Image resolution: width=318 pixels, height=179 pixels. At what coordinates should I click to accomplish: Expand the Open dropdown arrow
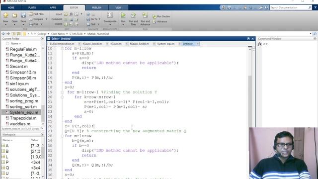(14, 24)
